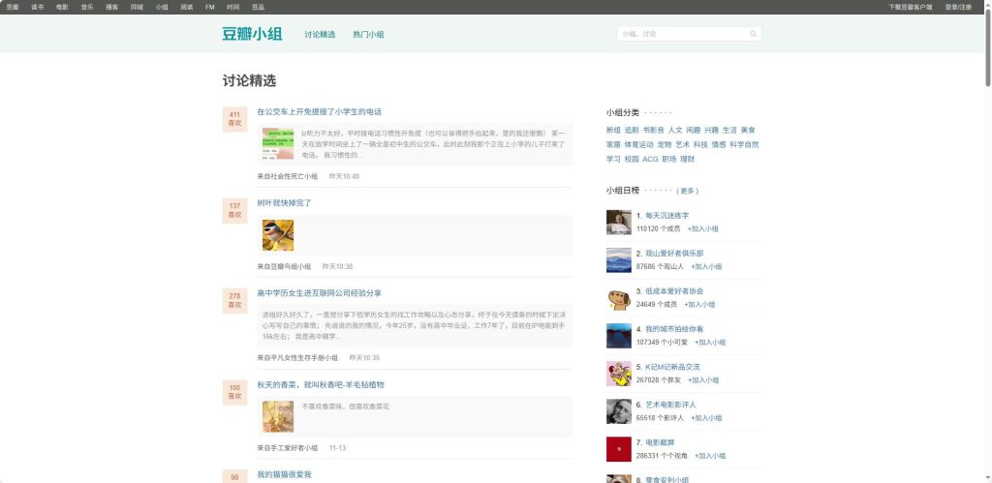Go to 讨论精选 tab
This screenshot has height=483, width=992.
tap(320, 35)
